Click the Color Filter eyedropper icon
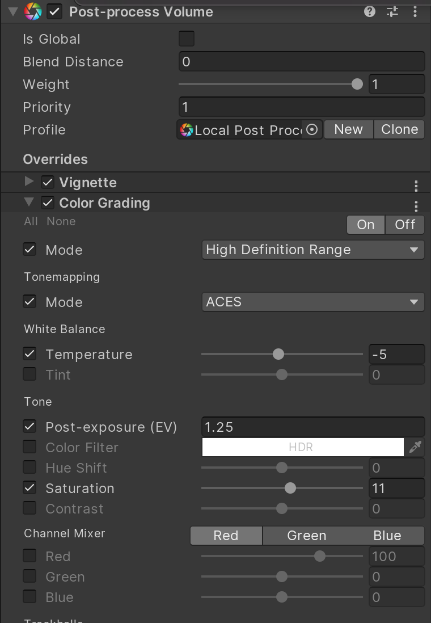Image resolution: width=431 pixels, height=623 pixels. coord(415,447)
